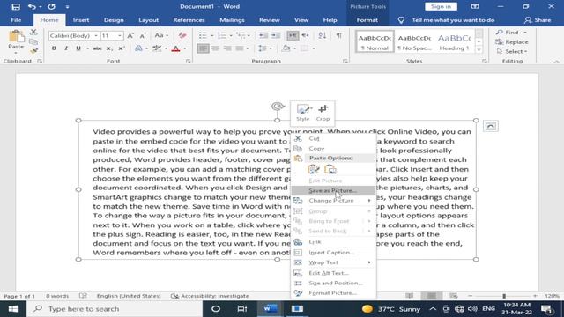Apply strikethrough formatting
564x317 pixels.
pos(97,48)
